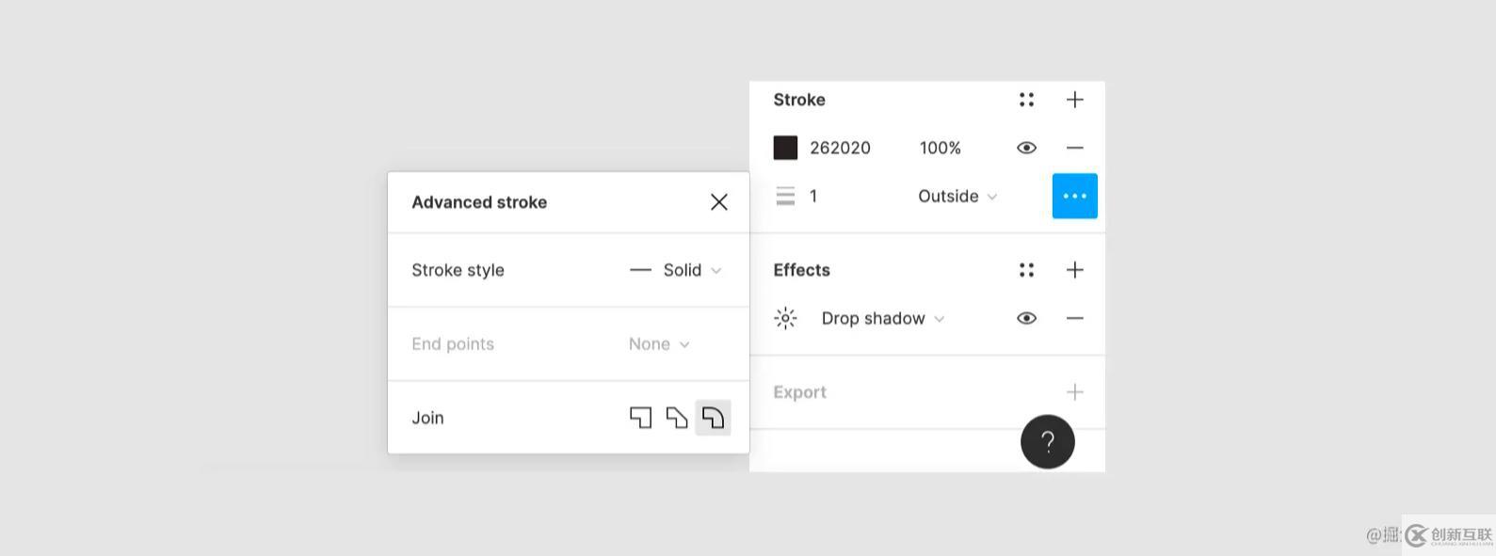Screen dimensions: 1496x556
Task: Select the miter join icon
Action: tap(640, 418)
